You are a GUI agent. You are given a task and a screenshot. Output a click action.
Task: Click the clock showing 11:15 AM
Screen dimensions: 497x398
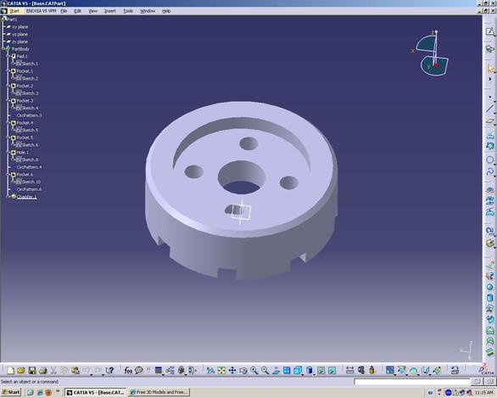483,393
